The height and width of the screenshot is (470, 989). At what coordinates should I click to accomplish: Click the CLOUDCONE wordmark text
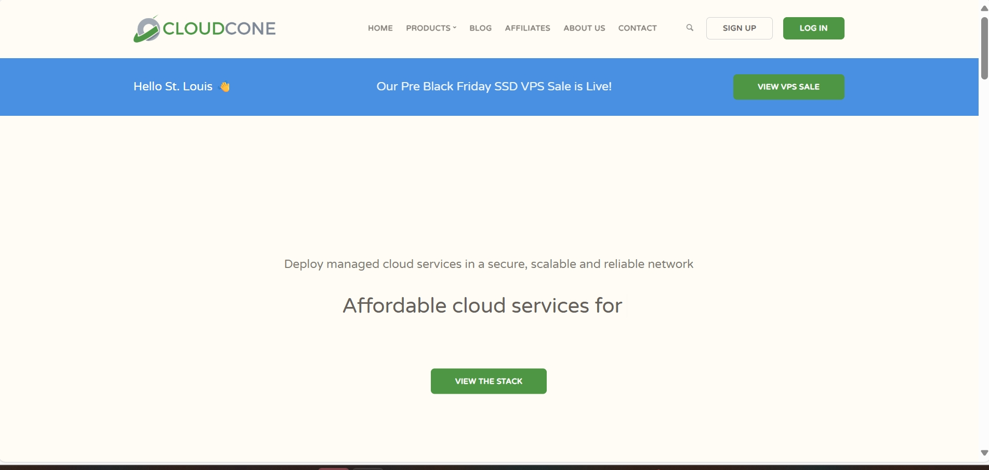point(219,29)
